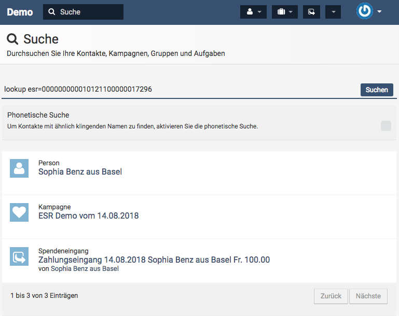The height and width of the screenshot is (316, 399).
Task: Click the Zurück pagination button
Action: pyautogui.click(x=331, y=296)
